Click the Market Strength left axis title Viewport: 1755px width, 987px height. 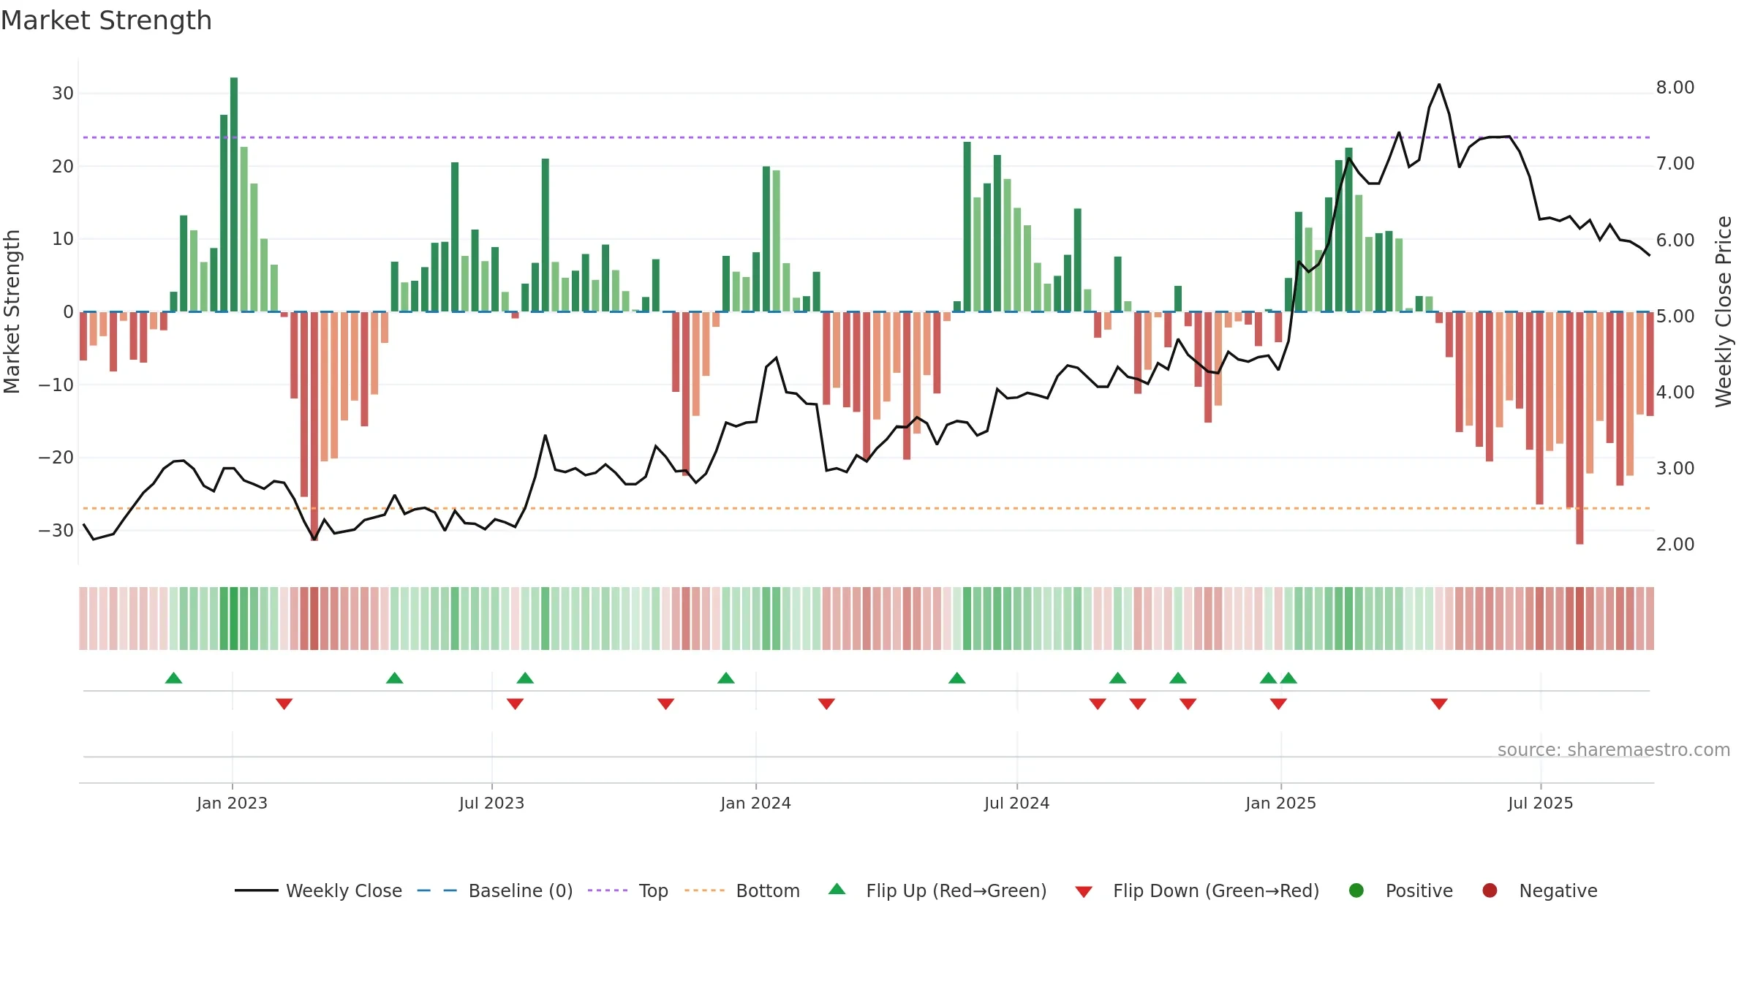pos(12,311)
